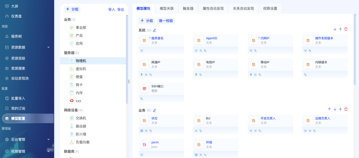Click the plus icon in 系统 group header
The image size is (359, 158).
(x=340, y=29)
